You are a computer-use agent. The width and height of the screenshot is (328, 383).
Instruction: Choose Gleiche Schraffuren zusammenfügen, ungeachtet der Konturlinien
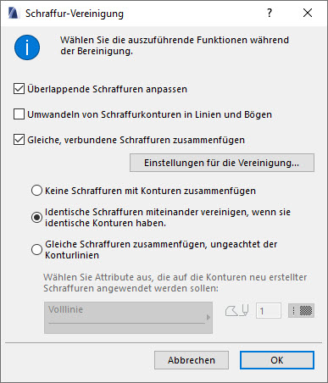(36, 250)
